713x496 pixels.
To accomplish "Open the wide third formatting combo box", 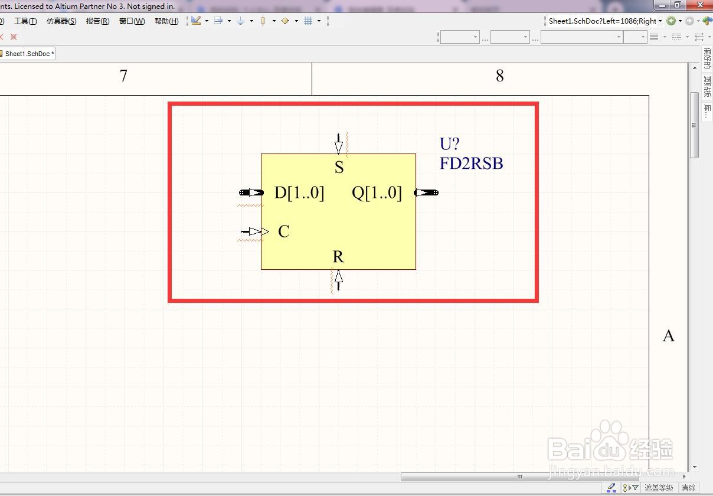I will 582,37.
